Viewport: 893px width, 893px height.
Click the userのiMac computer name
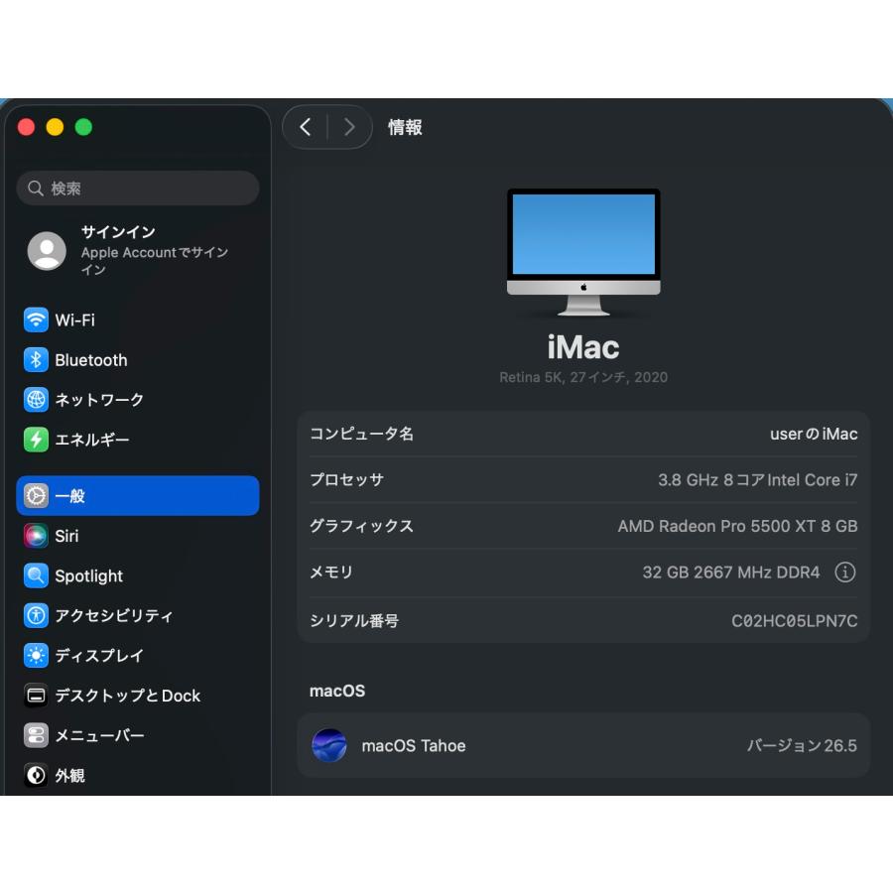814,434
